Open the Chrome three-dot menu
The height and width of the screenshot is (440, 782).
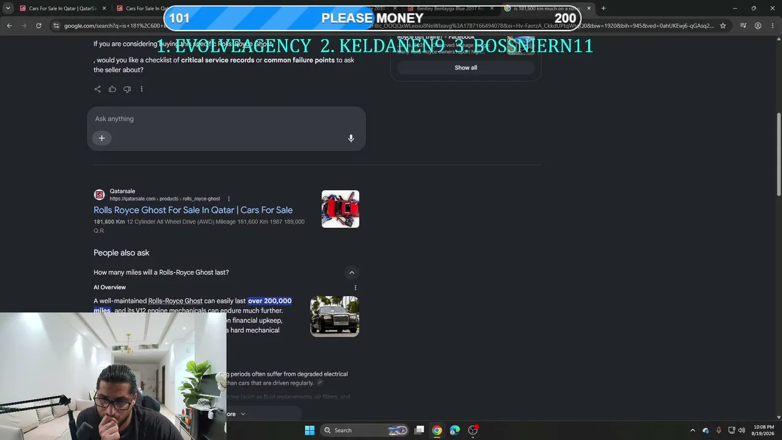(x=772, y=26)
